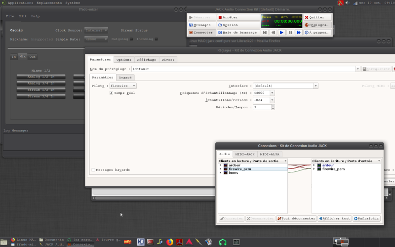The width and height of the screenshot is (395, 247).
Task: Toggle the Incoming stream status checkbox
Action: pos(157,39)
